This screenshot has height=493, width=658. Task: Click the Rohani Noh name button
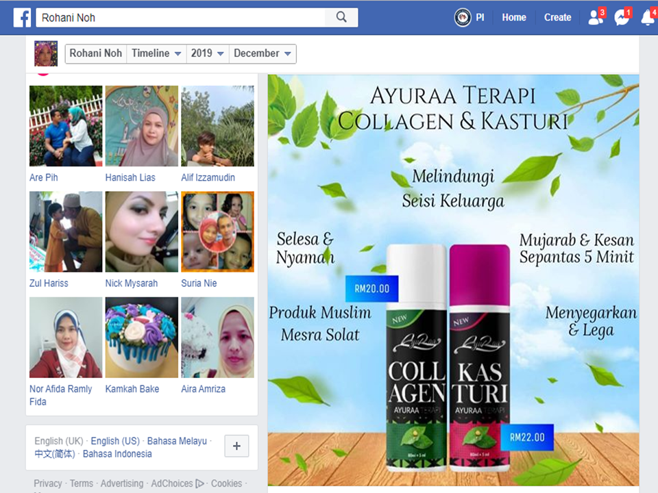pos(96,53)
